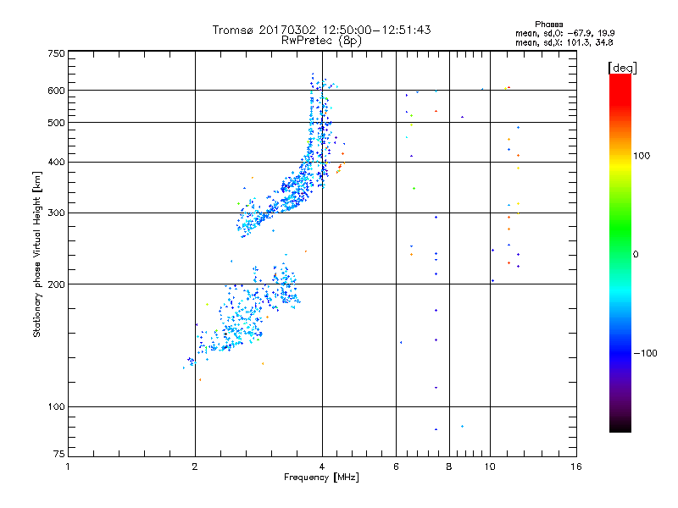Click the '[deg]' colorbar unit label
The height and width of the screenshot is (508, 678).
point(622,68)
